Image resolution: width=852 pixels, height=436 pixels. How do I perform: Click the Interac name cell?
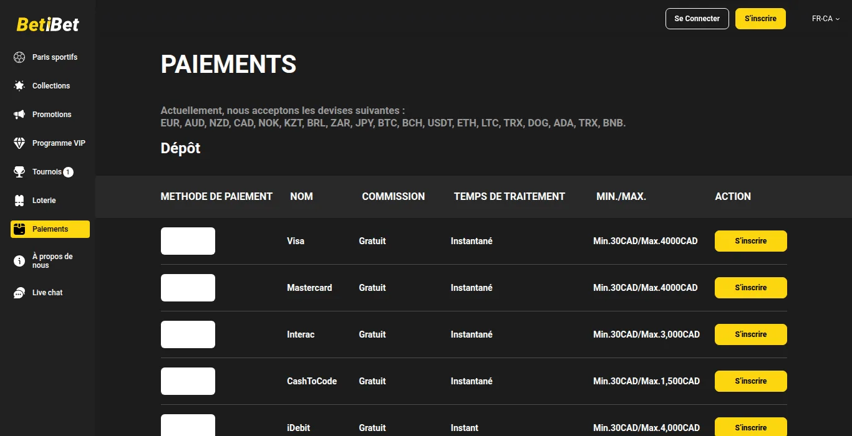pyautogui.click(x=301, y=334)
